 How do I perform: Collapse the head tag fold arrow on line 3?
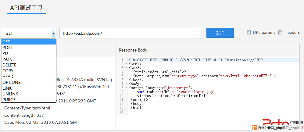(x=126, y=68)
